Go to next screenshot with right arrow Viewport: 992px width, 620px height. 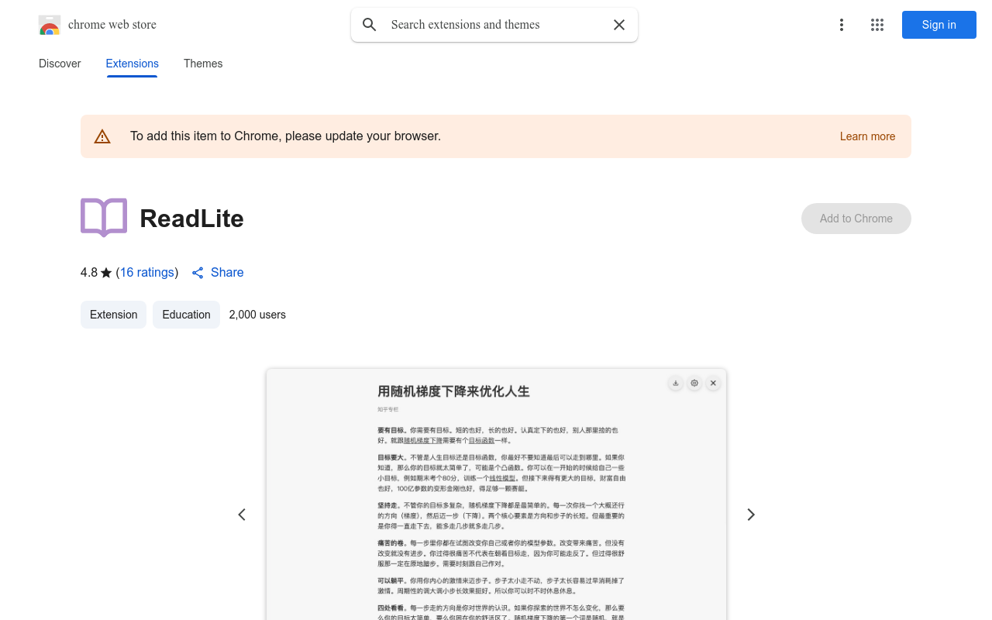coord(750,515)
